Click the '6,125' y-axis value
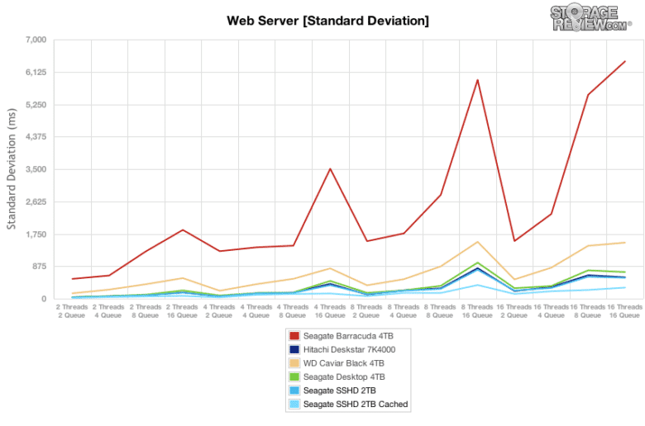645x426 pixels. coord(36,73)
